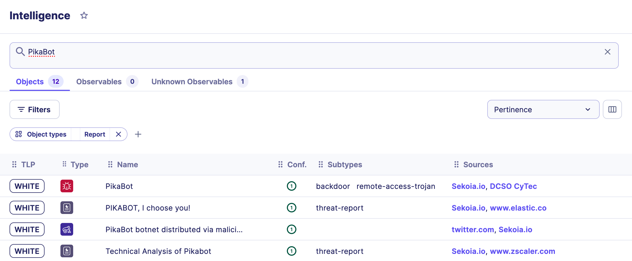Open the Object types filter selector
The height and width of the screenshot is (261, 632).
point(41,134)
